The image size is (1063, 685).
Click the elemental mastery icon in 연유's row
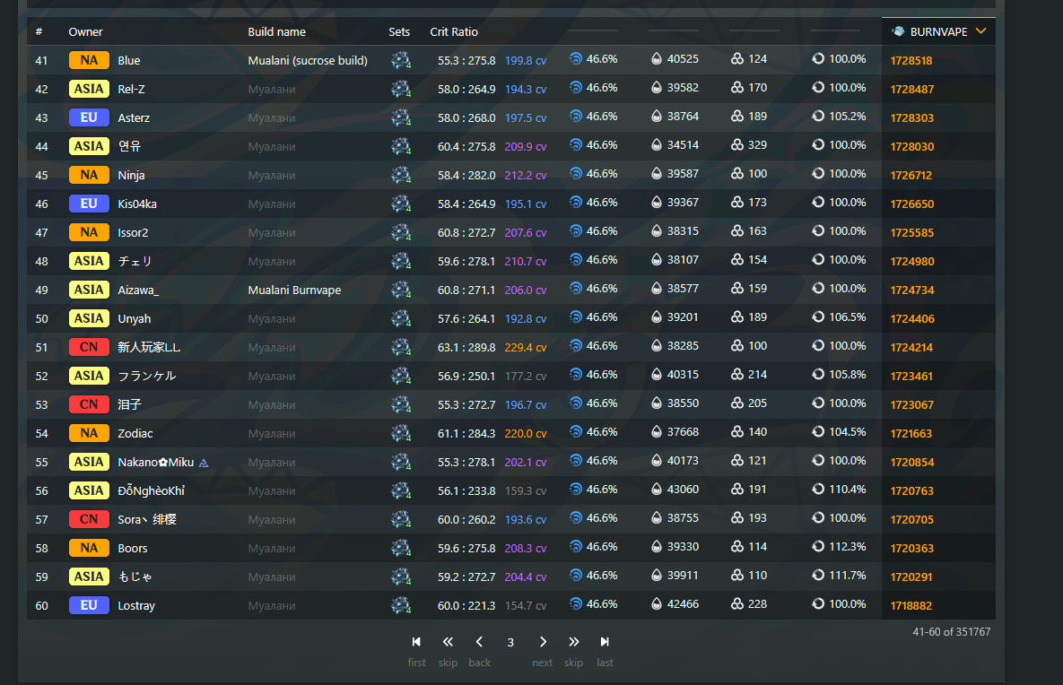(x=736, y=145)
